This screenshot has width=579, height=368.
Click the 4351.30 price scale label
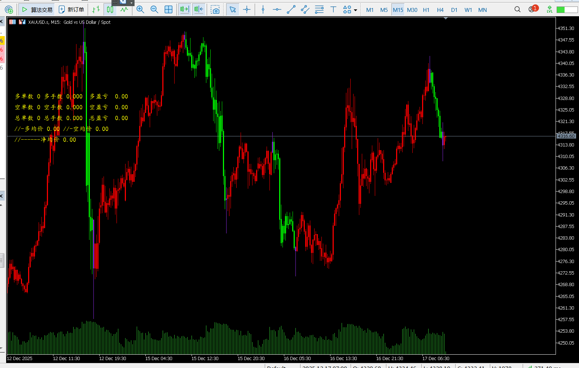click(x=566, y=28)
